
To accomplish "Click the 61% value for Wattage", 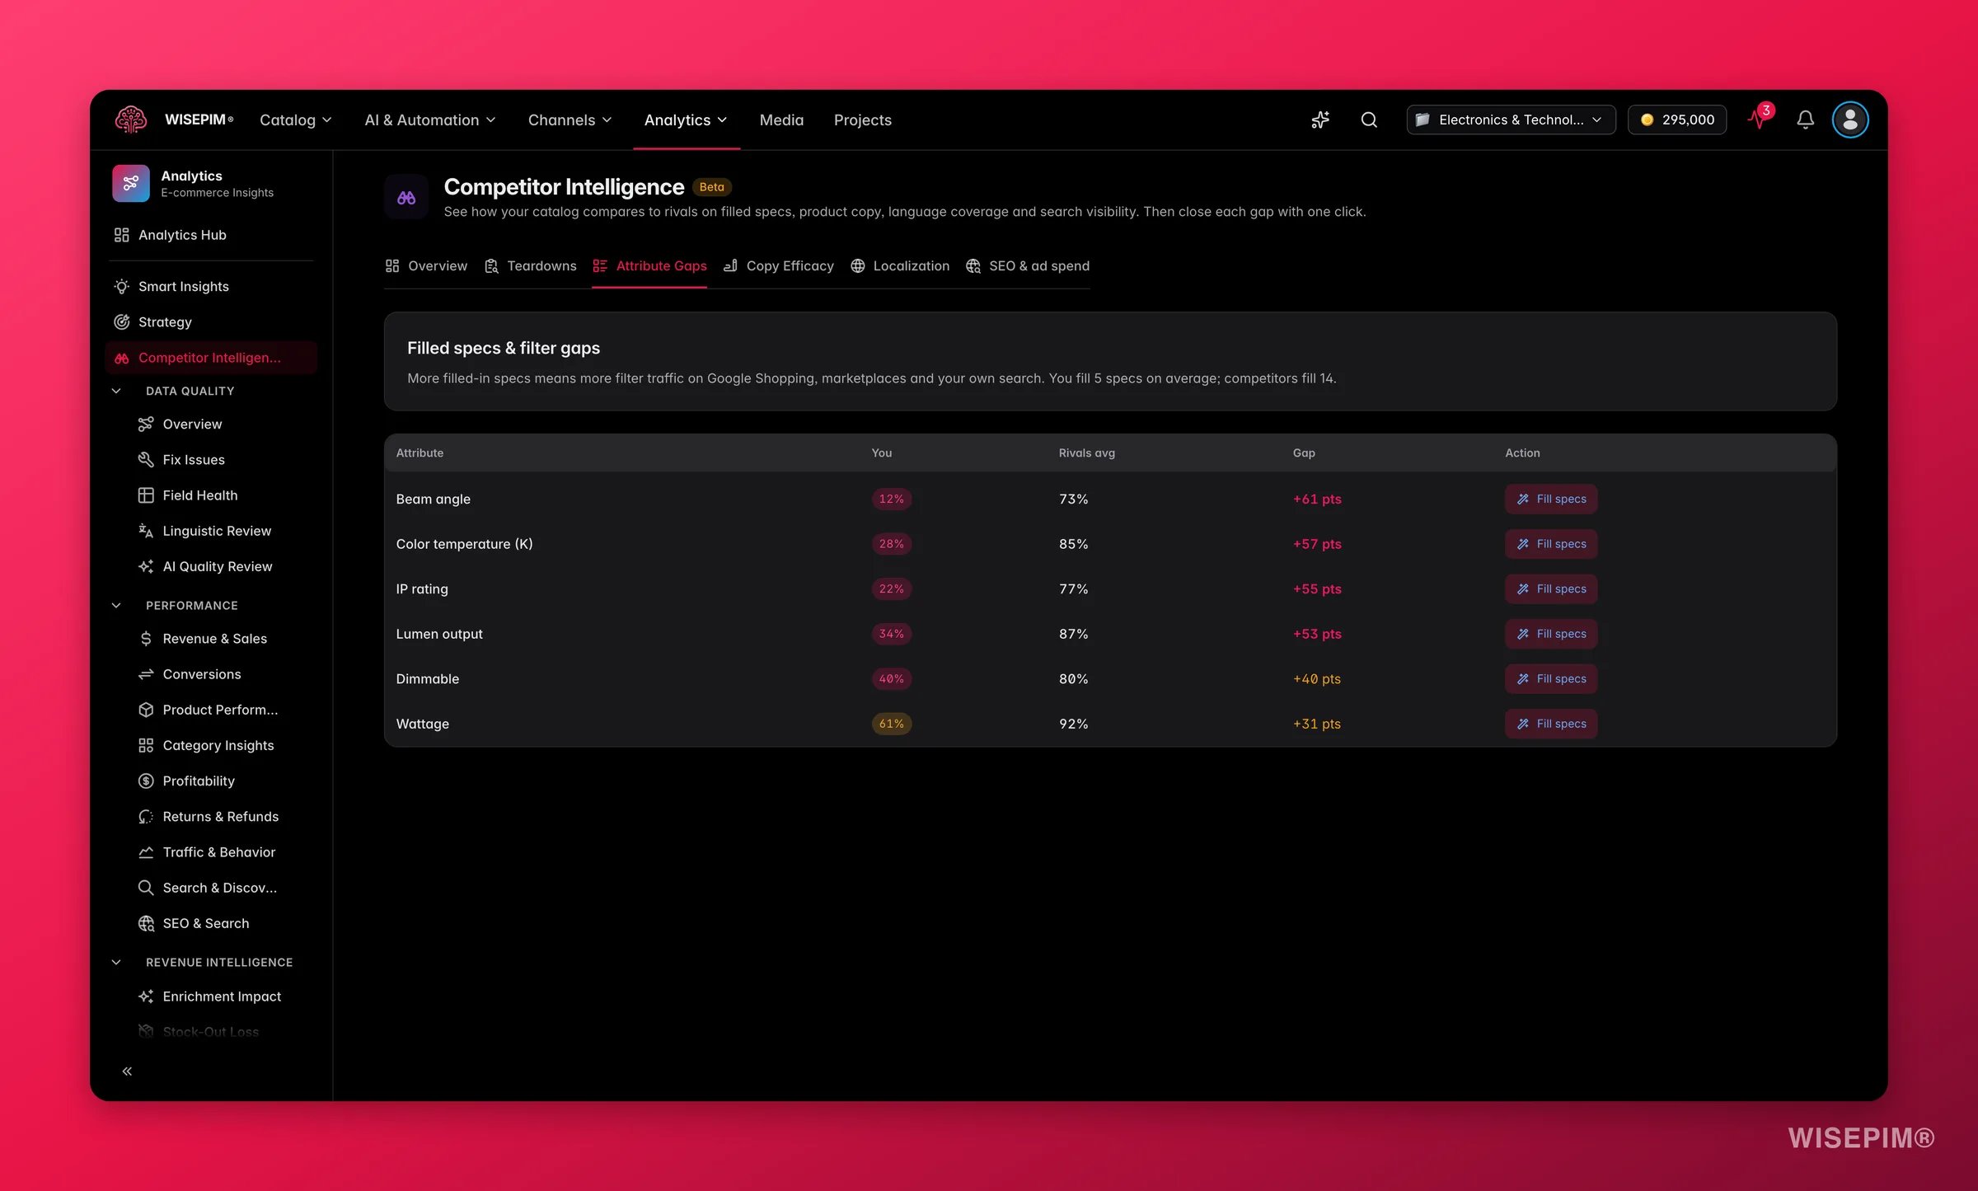I will (x=891, y=724).
